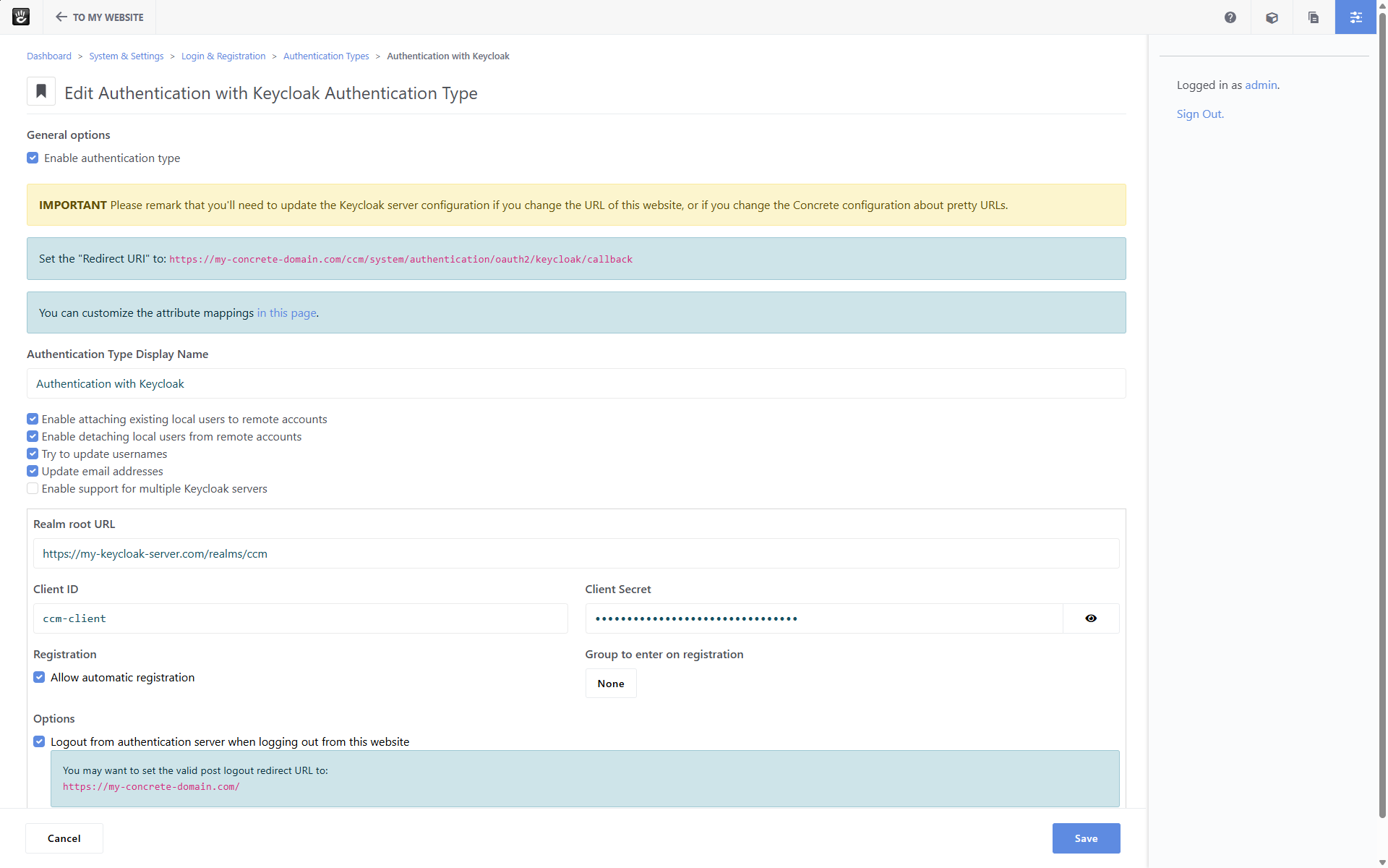The image size is (1388, 868).
Task: Click the Concrete CMS hand logo icon
Action: click(21, 17)
